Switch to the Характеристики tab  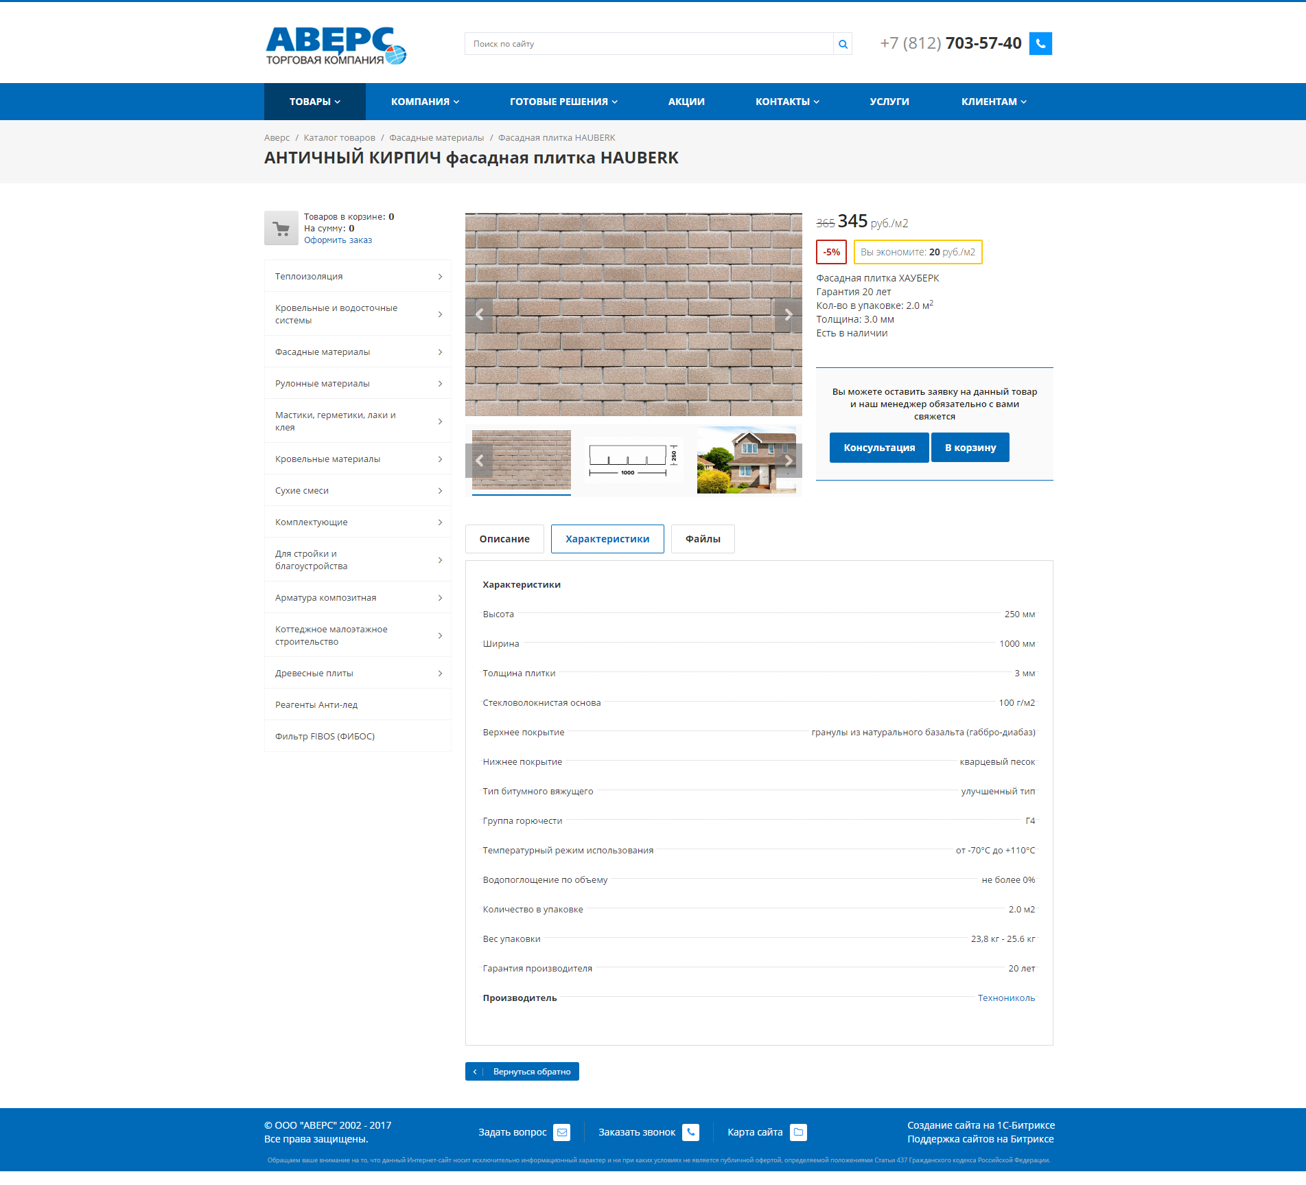(607, 539)
